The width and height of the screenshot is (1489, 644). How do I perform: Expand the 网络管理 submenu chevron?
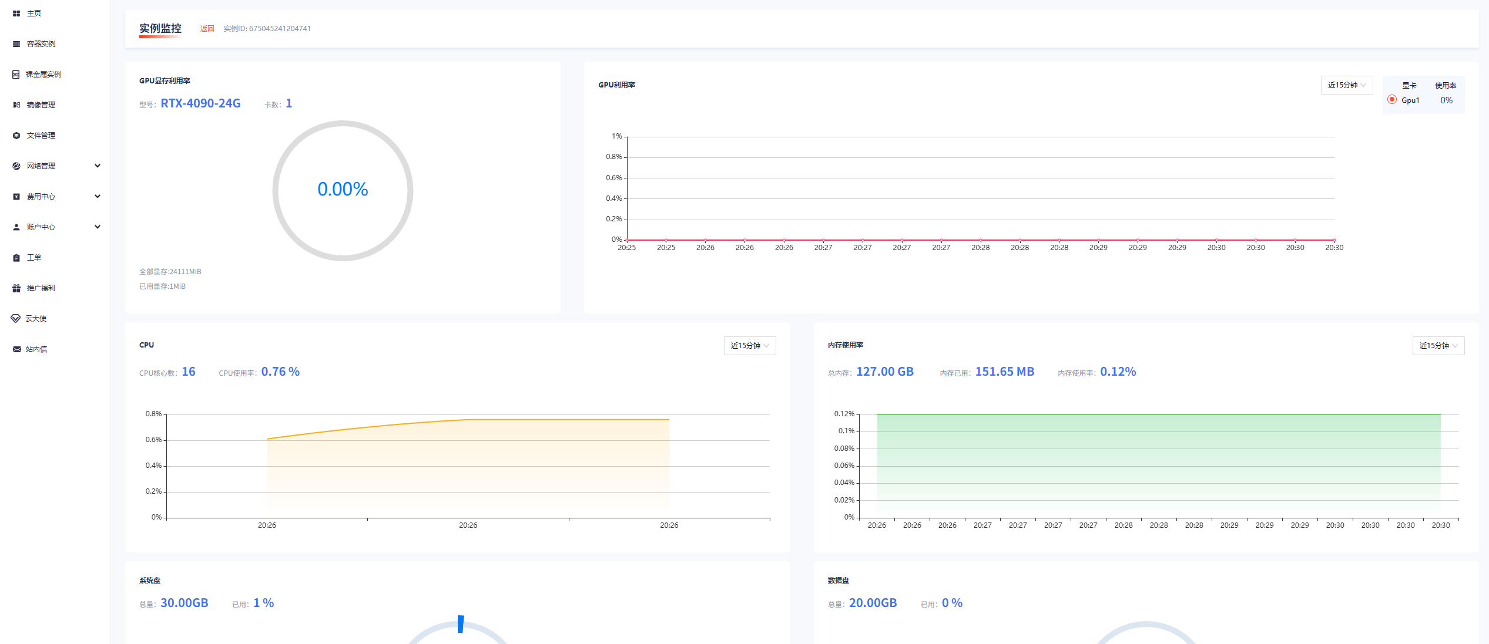tap(98, 166)
